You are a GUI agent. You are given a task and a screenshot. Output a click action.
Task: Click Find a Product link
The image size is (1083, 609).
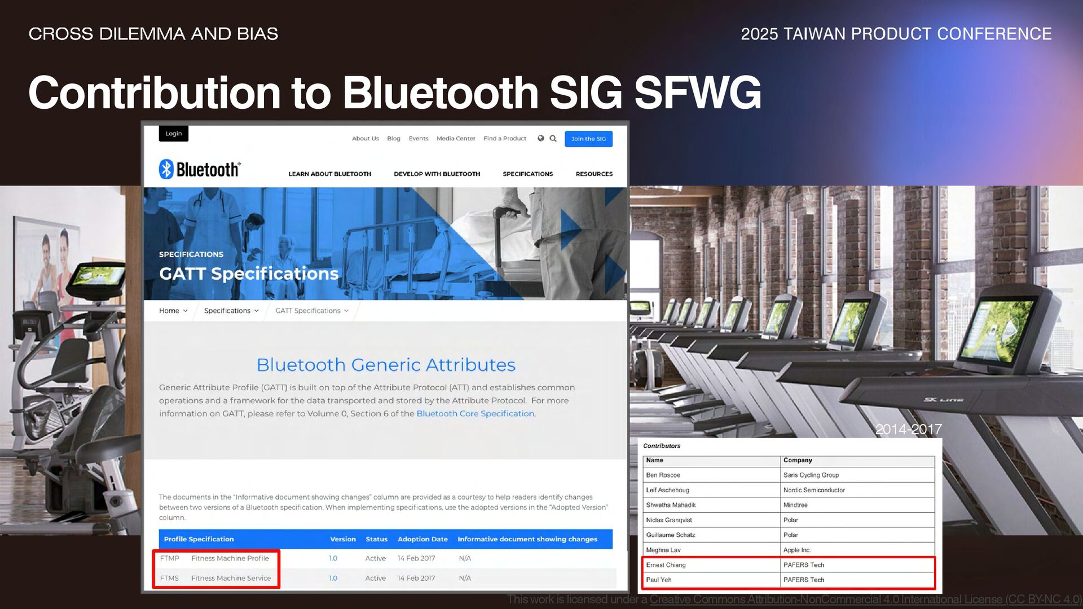tap(505, 139)
